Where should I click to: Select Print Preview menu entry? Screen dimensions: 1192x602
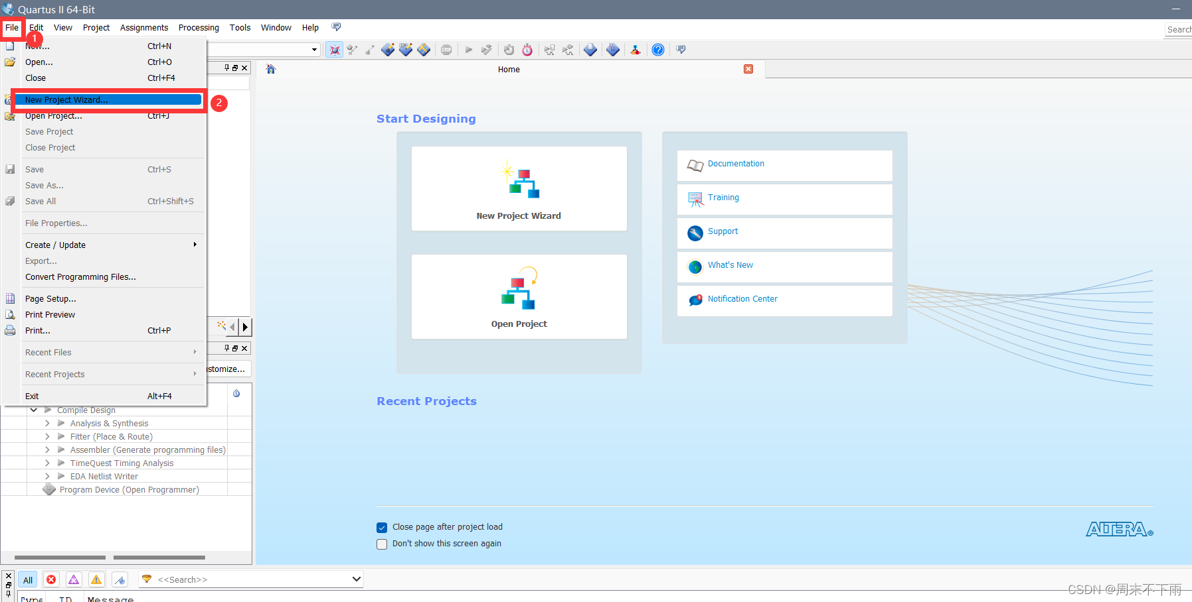click(113, 315)
